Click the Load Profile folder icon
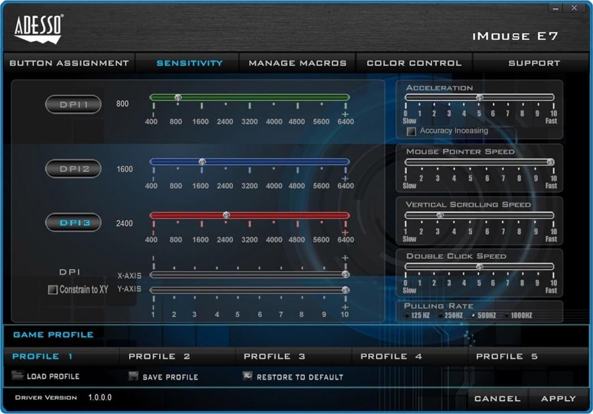This screenshot has width=593, height=414. tap(17, 376)
